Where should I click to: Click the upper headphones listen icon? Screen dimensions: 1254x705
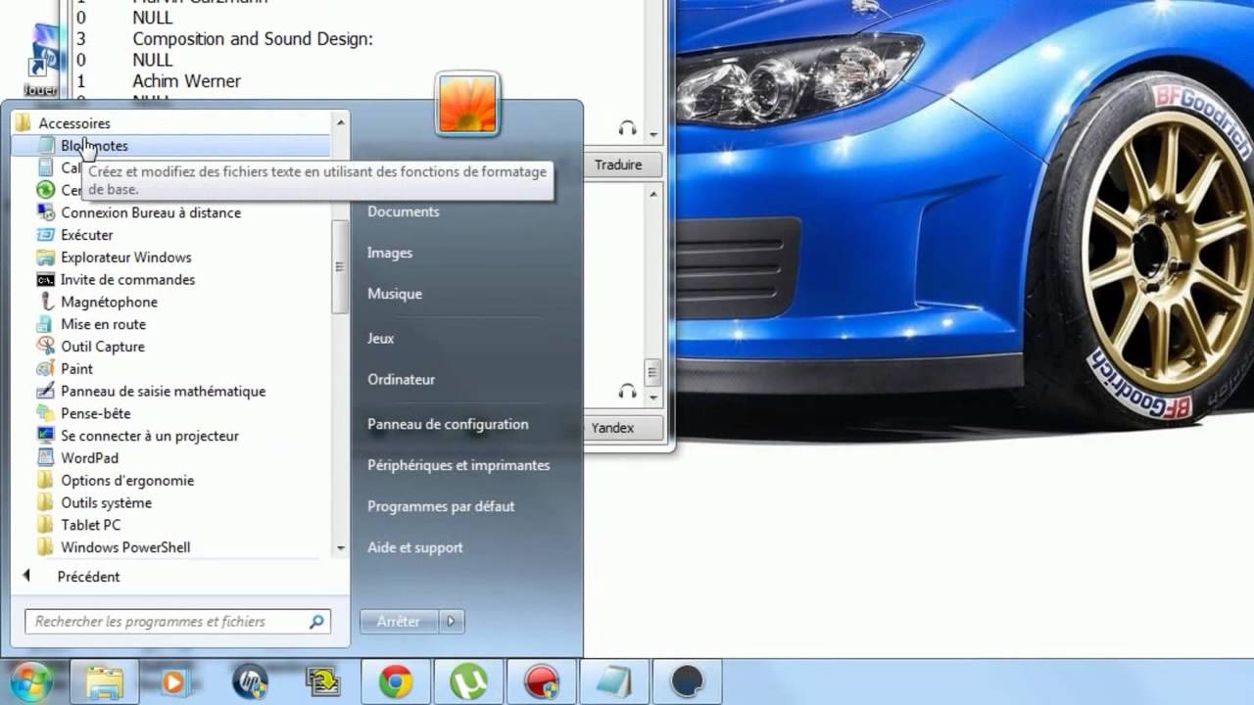click(628, 128)
